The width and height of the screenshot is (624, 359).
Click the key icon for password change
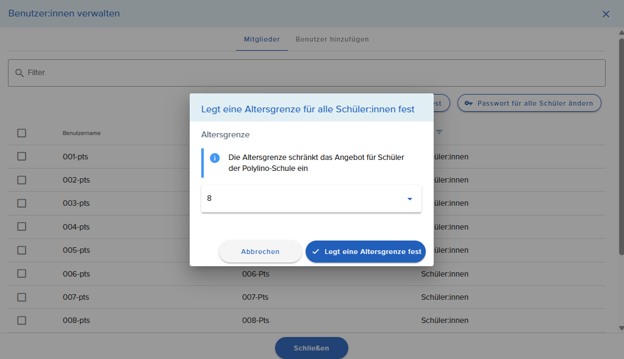tap(468, 103)
